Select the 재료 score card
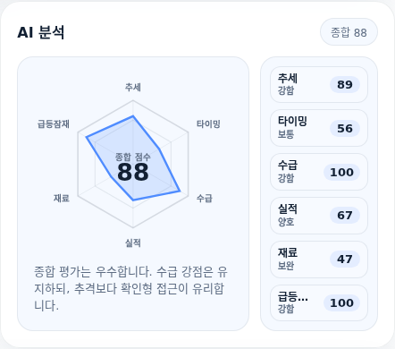Viewport: 395px width, 349px height. click(x=319, y=260)
